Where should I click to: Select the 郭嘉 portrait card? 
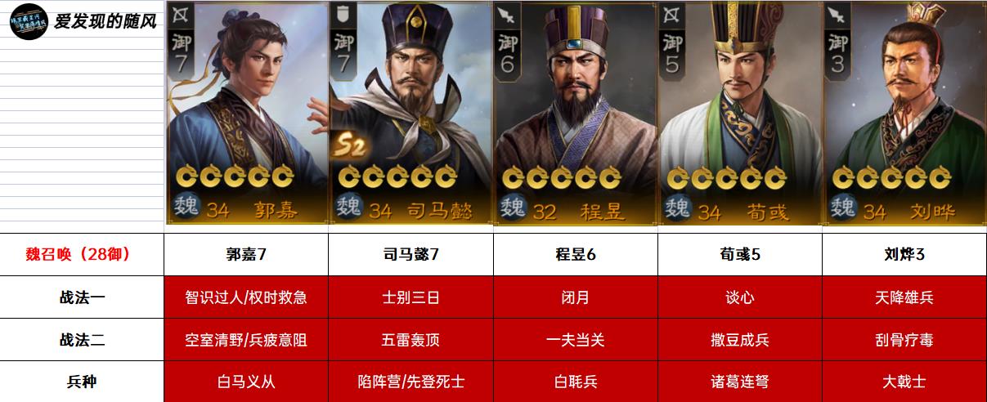pyautogui.click(x=247, y=113)
